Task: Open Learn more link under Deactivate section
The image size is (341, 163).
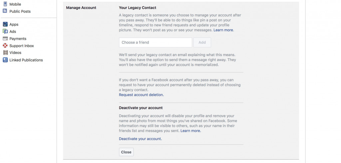Action: (190, 131)
